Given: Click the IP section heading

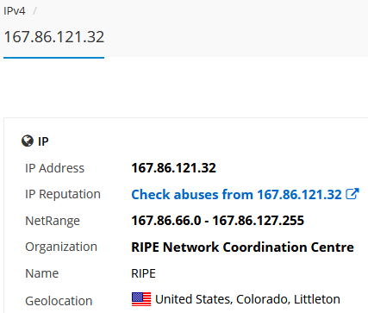Looking at the screenshot, I should [x=43, y=141].
